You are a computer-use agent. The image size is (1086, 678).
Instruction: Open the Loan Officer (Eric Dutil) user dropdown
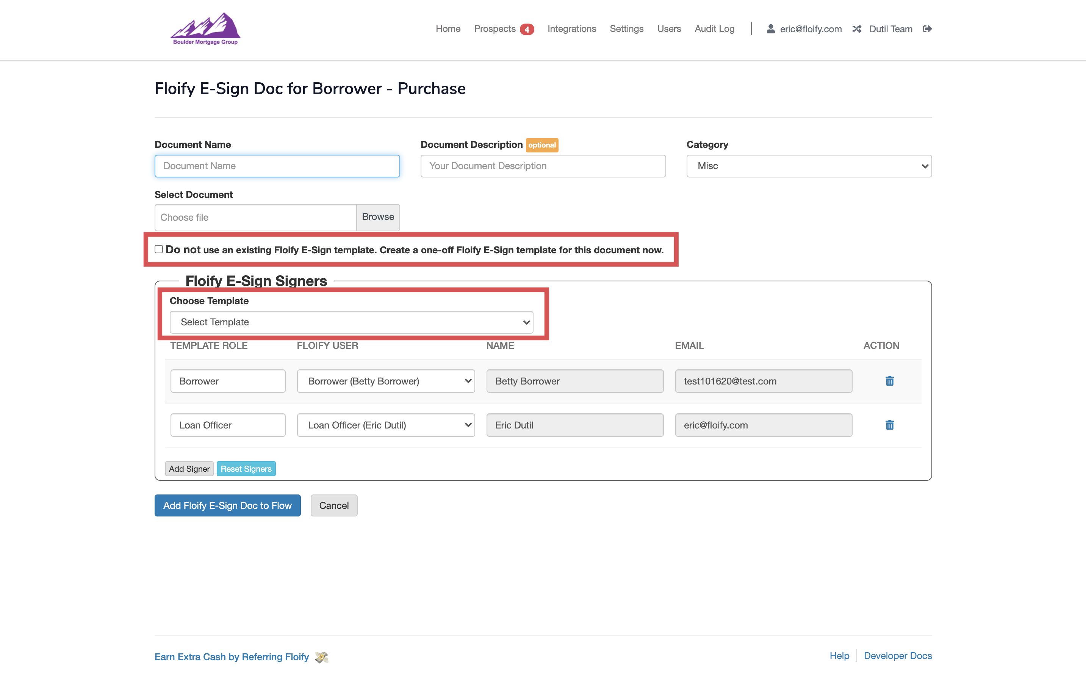point(385,425)
